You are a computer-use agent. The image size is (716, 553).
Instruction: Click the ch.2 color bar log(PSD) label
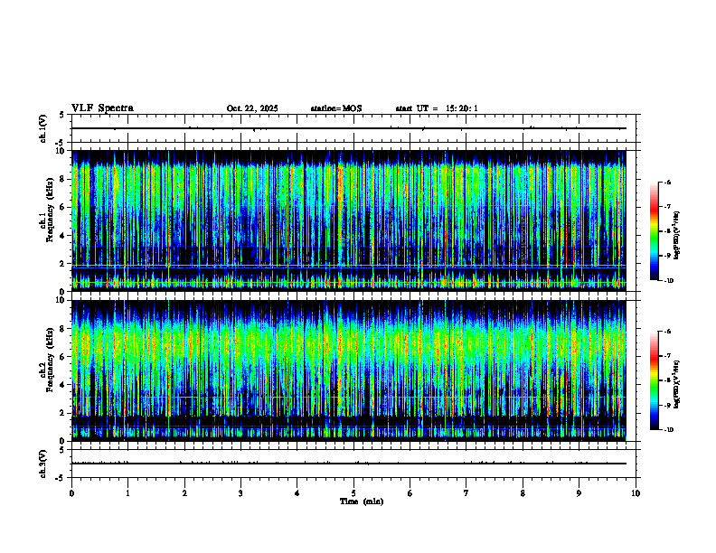pos(677,384)
